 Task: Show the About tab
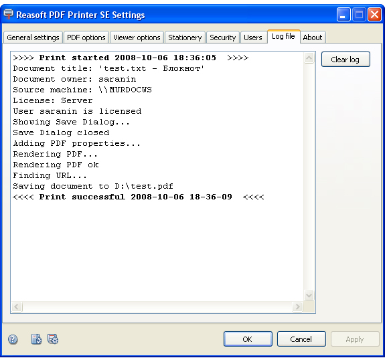click(x=313, y=37)
